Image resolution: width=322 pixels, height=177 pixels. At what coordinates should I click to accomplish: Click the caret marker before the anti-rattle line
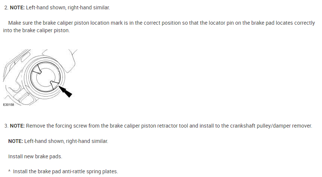9,172
